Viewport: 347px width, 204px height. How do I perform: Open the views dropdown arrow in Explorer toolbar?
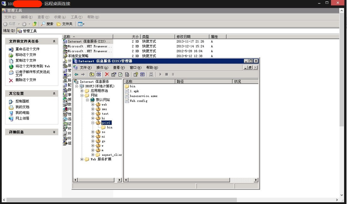[x=84, y=24]
